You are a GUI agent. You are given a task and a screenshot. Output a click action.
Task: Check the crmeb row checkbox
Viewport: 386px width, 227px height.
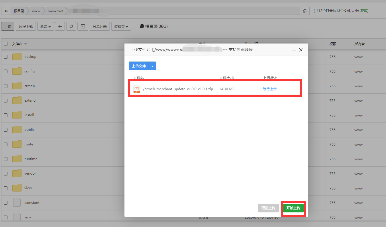[5, 86]
